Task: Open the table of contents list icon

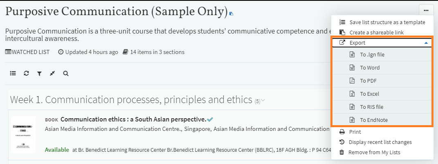Action: point(13,74)
